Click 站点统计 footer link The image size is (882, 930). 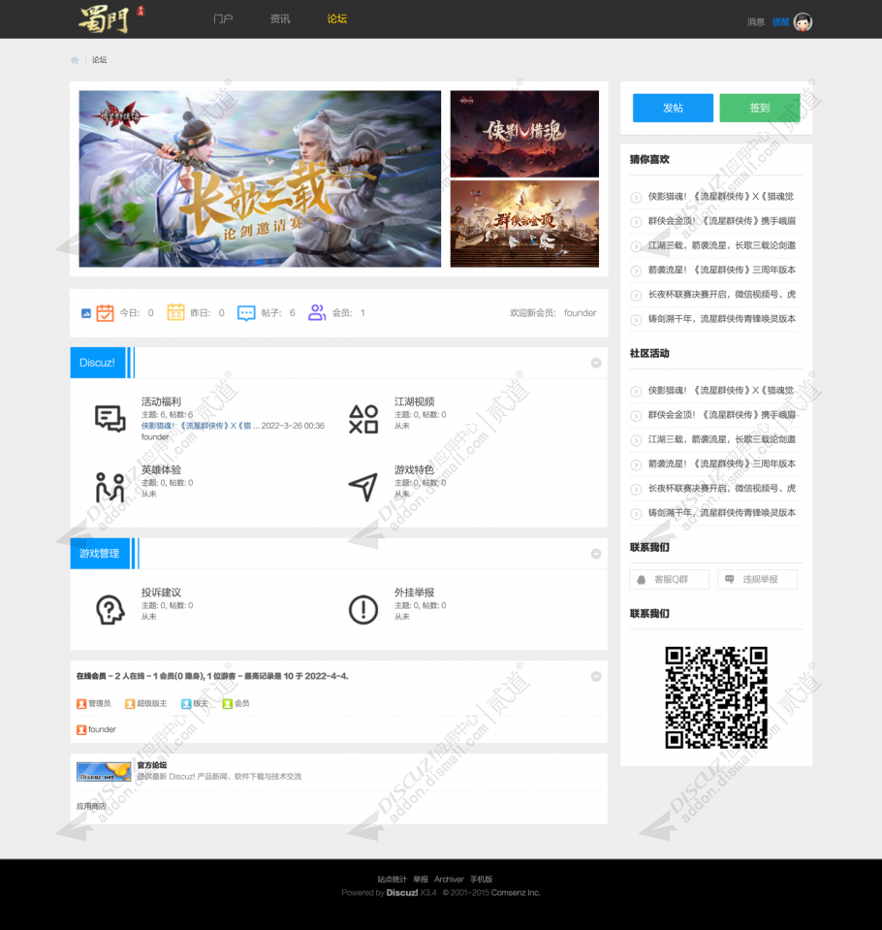pos(393,879)
